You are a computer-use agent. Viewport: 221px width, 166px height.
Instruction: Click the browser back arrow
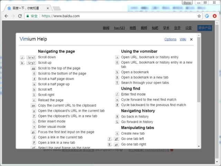pyautogui.click(x=6, y=16)
